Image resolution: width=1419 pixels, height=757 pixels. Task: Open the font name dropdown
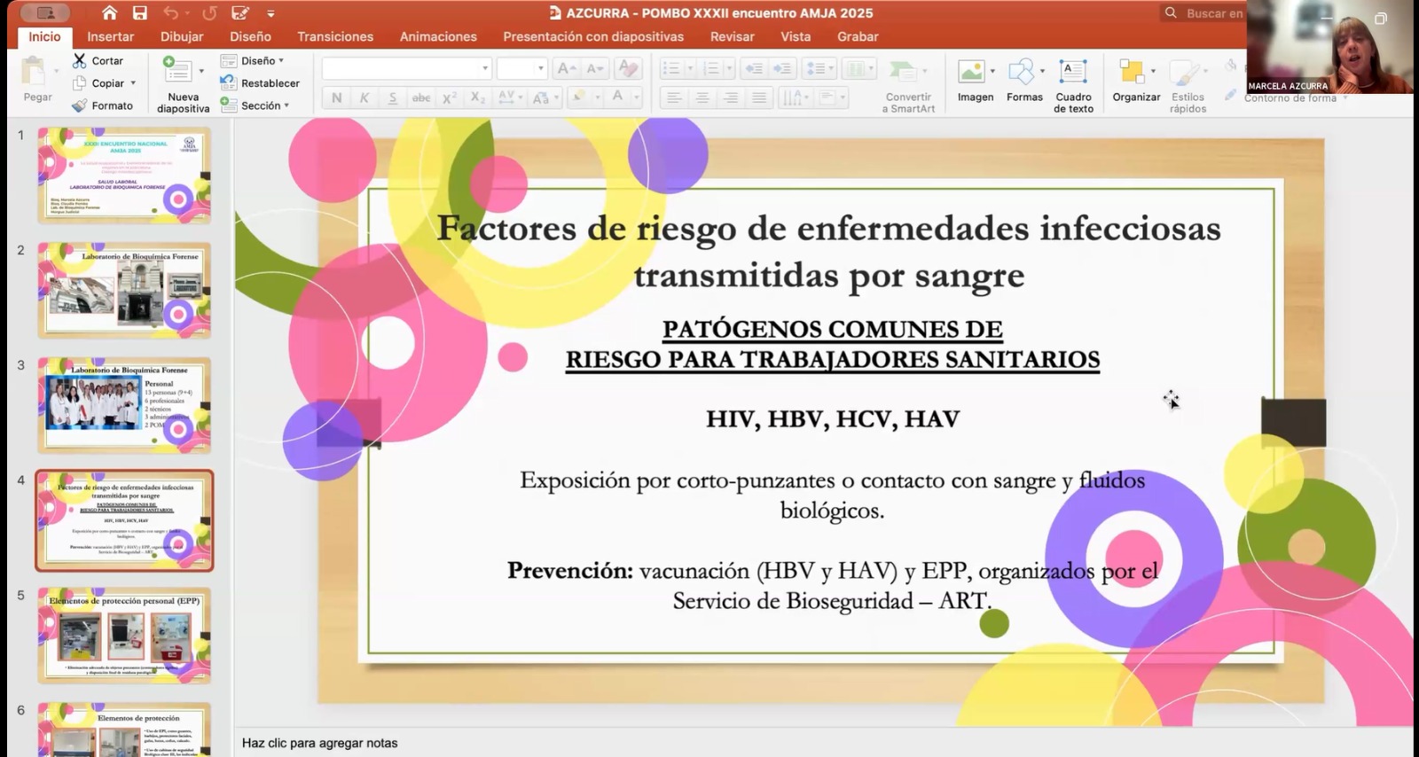coord(485,68)
